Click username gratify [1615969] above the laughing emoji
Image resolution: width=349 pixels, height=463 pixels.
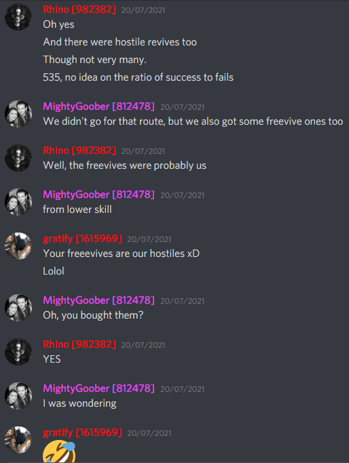tap(82, 432)
